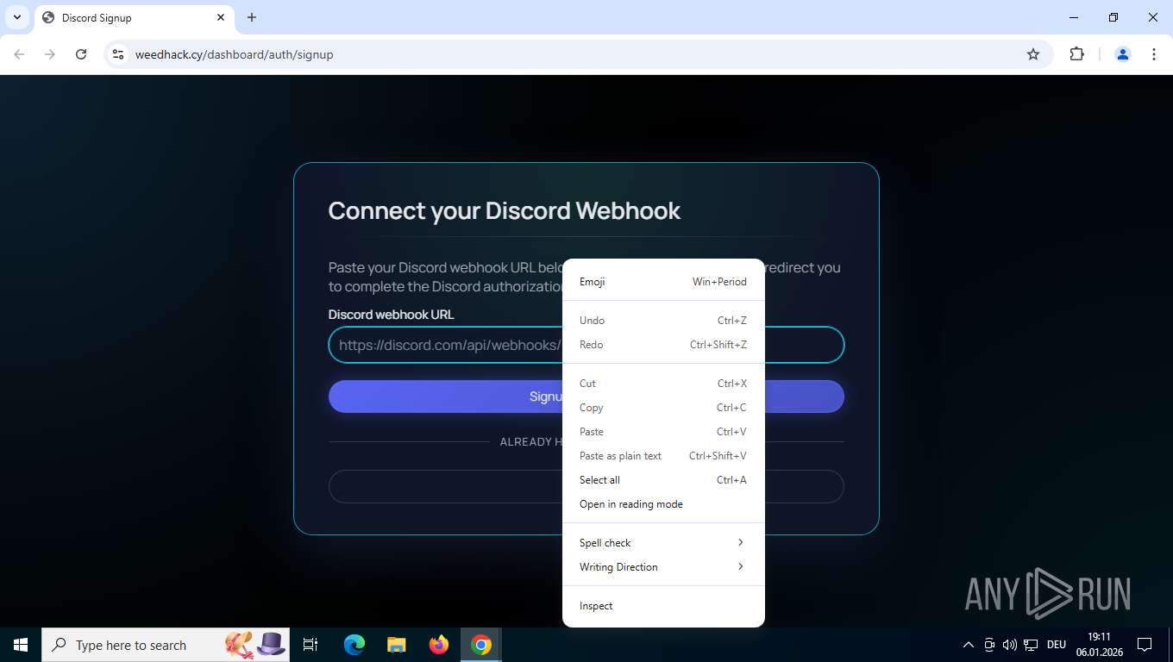Screen dimensions: 1173x662
Task: Open File Explorer from taskbar
Action: [396, 645]
